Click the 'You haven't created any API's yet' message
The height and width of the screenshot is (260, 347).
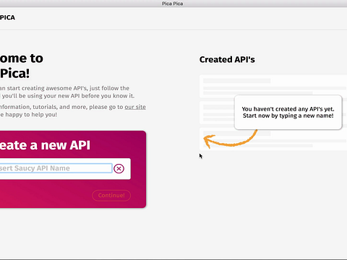(288, 109)
